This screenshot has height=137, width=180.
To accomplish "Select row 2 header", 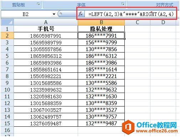I will click(x=7, y=35).
